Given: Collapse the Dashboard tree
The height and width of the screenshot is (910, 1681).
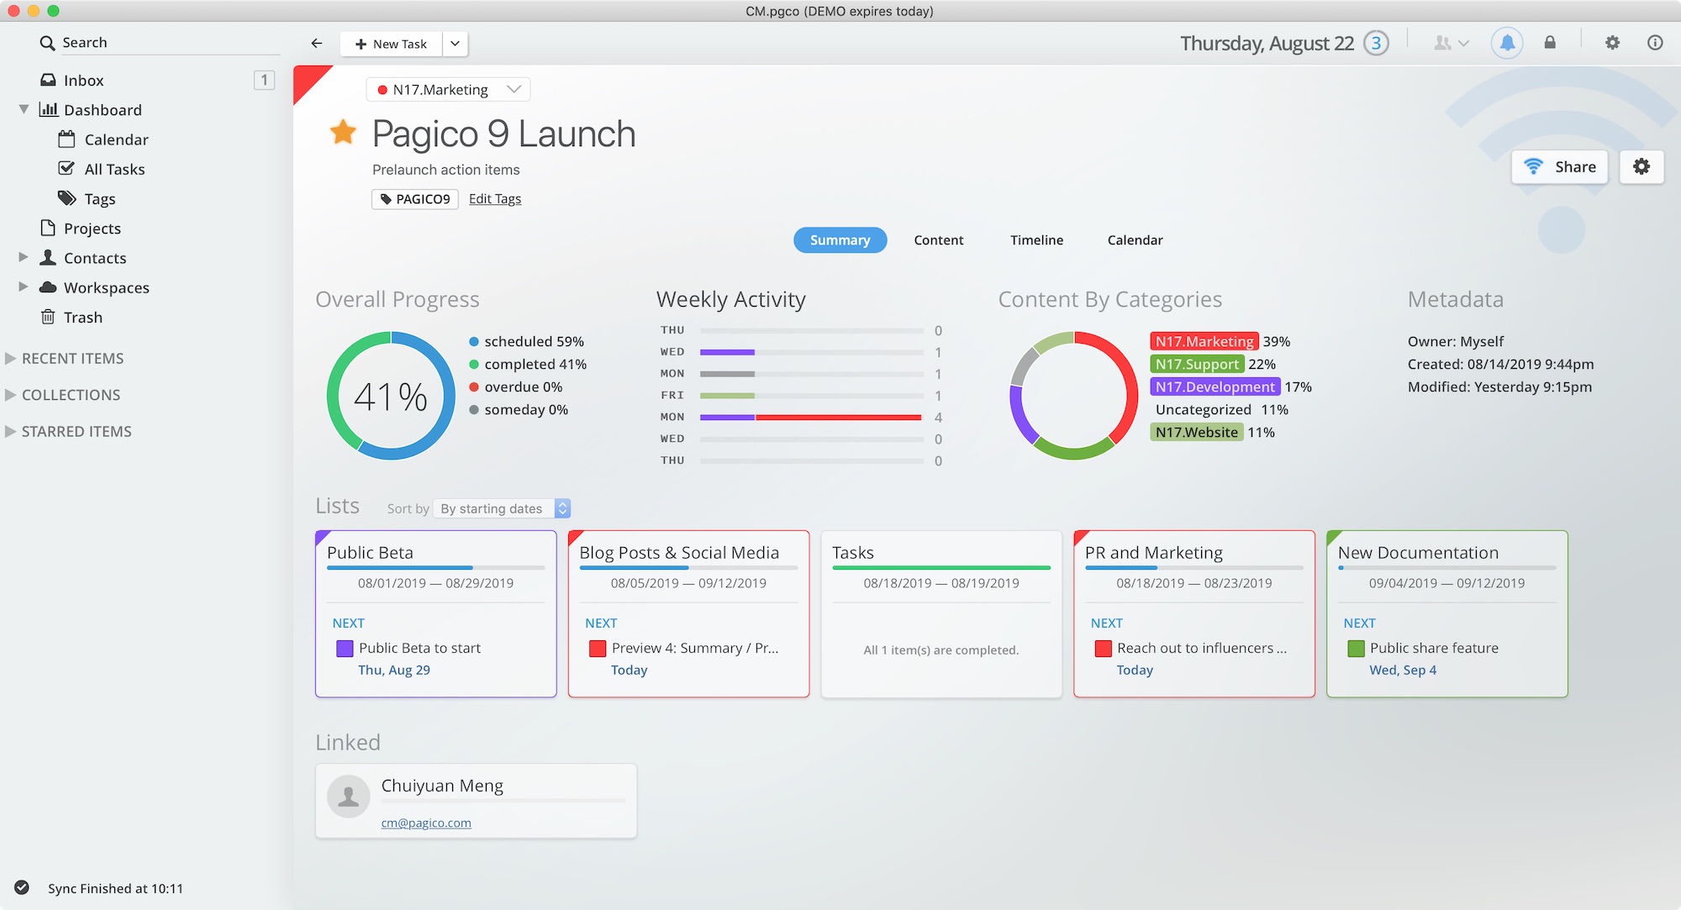Looking at the screenshot, I should pos(24,109).
